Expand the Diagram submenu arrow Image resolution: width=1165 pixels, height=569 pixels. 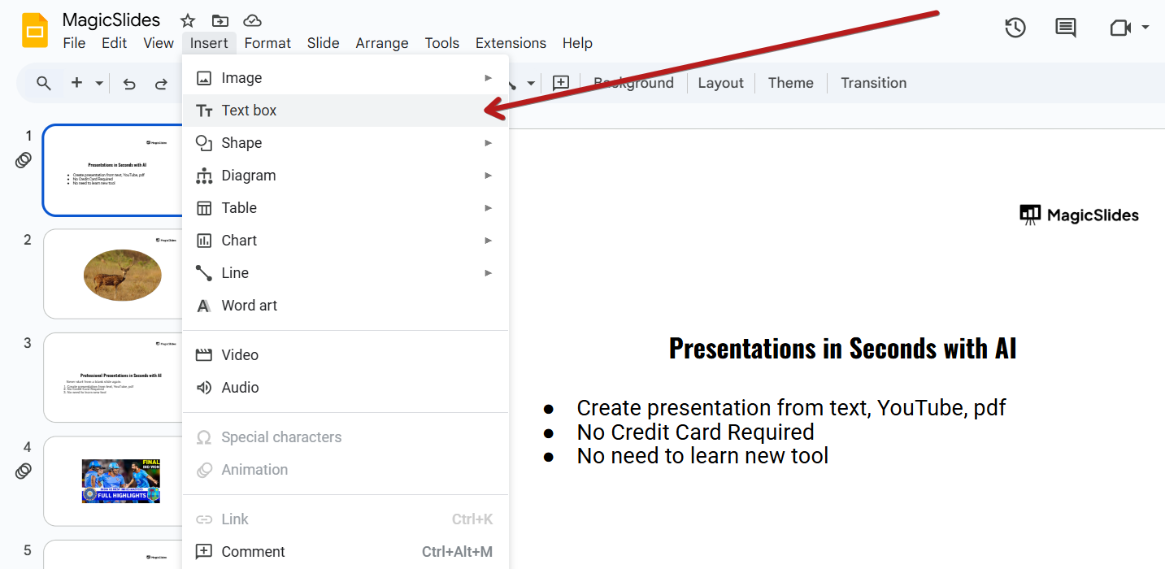point(488,176)
